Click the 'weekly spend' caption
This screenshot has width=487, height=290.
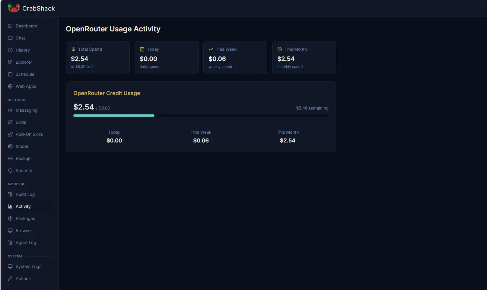click(220, 67)
